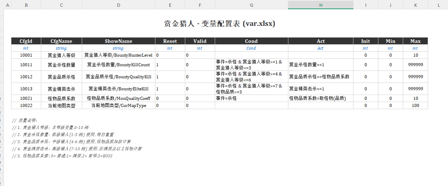Click ShowName cell 赏金精英击杀/BountyEliteKill
This screenshot has height=186, width=448.
(118, 89)
